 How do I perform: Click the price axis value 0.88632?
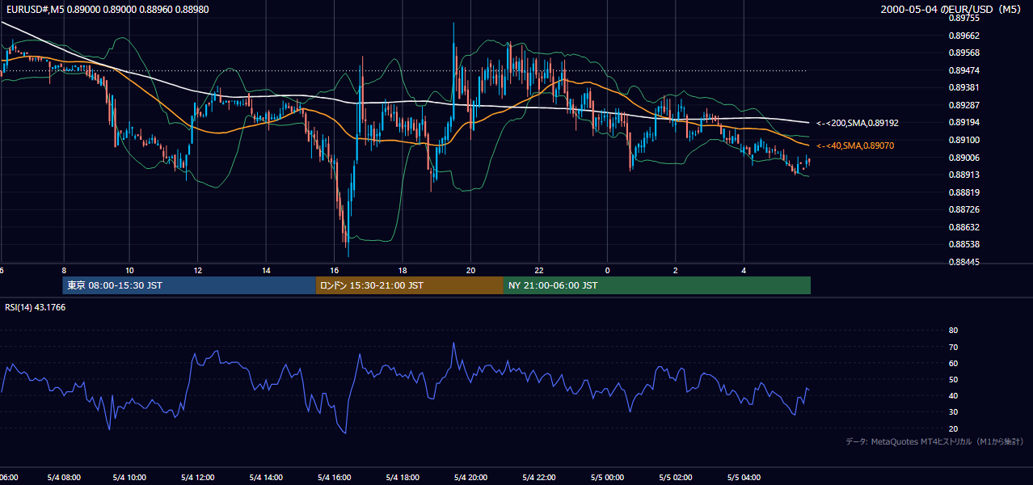963,227
